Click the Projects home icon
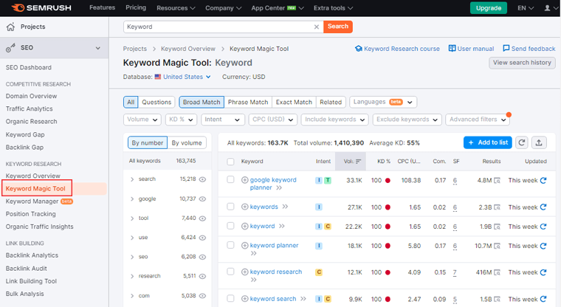The image size is (561, 307). [11, 27]
